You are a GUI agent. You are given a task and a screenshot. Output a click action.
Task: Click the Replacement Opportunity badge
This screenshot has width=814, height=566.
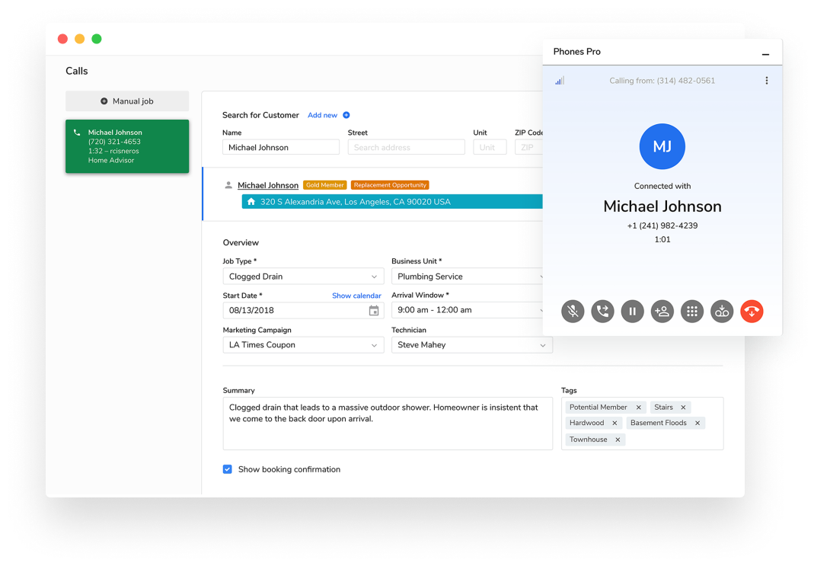click(390, 185)
